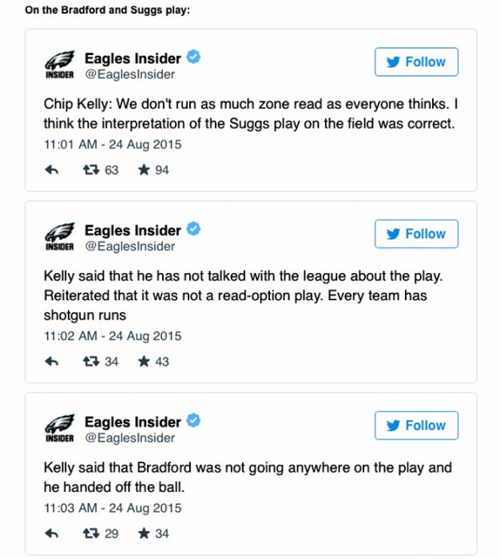Screen dimensions: 500x559
Task: Reply to the 11:01 AM Chip Kelly tweet
Action: (52, 170)
